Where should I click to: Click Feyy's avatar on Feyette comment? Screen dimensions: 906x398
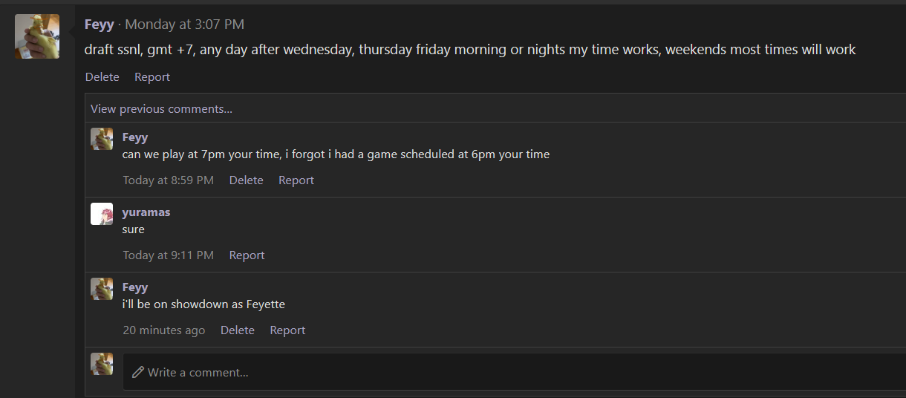pos(102,289)
